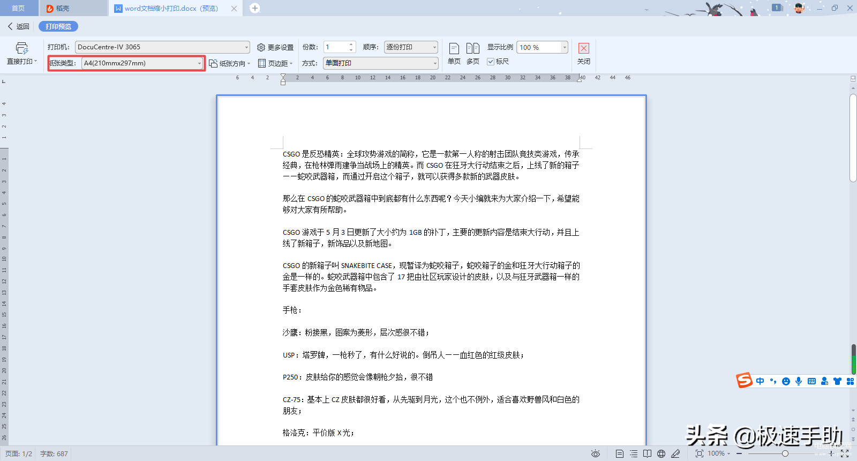The height and width of the screenshot is (461, 857).
Task: Expand 纸张方向 dropdown arrow
Action: click(x=249, y=64)
